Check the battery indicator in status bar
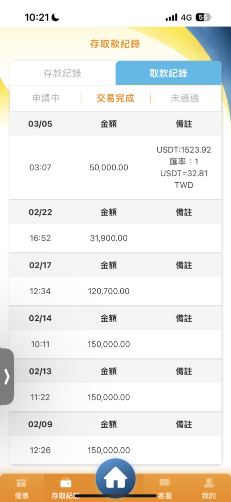 pos(203,18)
